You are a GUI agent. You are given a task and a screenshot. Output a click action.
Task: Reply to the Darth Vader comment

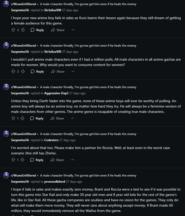click(x=37, y=118)
